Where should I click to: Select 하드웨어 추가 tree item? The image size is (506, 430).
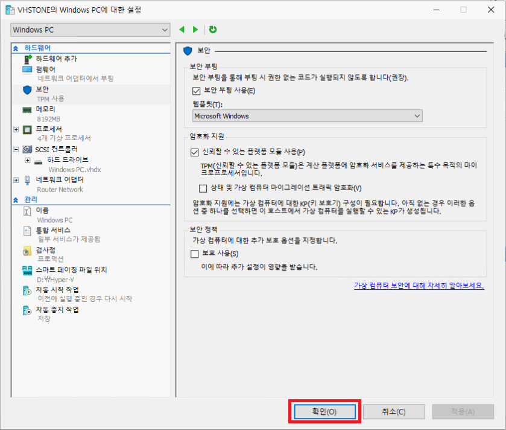[57, 59]
